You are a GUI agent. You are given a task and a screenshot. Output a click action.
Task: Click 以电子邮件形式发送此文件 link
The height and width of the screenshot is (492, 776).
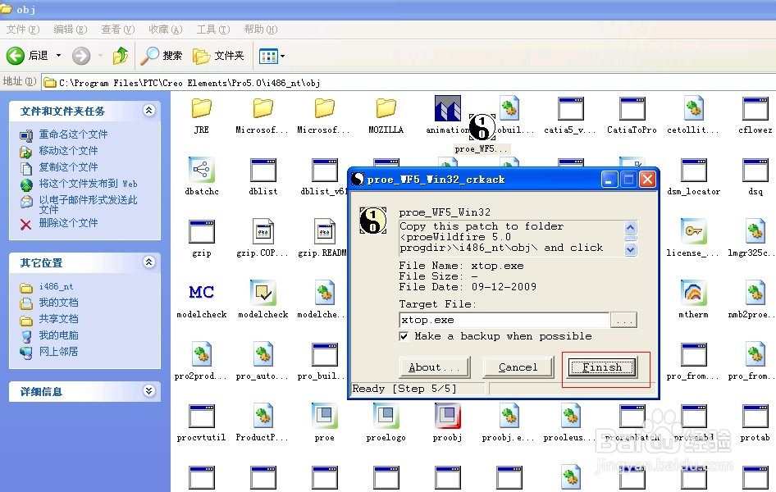click(x=88, y=204)
